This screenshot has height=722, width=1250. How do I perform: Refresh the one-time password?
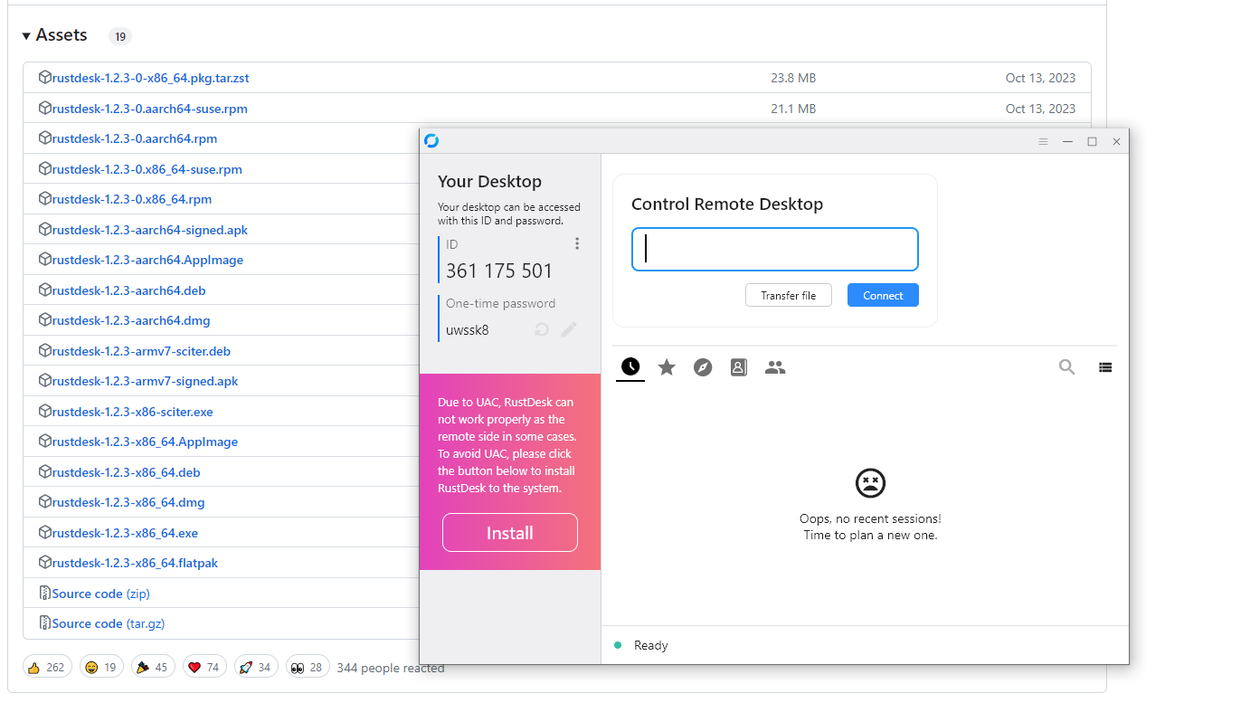click(541, 329)
